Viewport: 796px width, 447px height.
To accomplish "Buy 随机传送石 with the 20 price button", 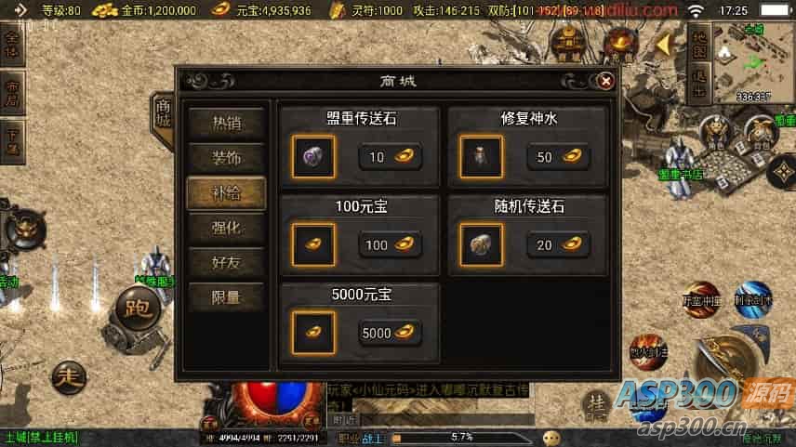I will [558, 245].
